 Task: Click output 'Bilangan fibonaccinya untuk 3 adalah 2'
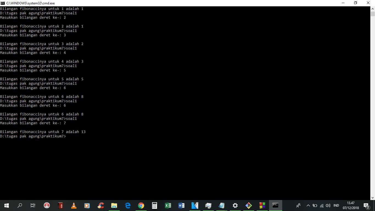click(42, 44)
